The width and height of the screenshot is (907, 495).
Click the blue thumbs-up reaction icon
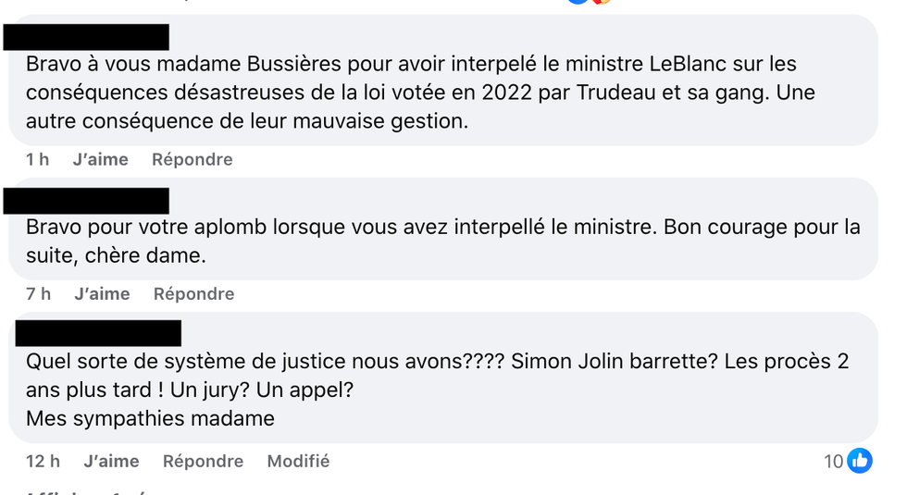pos(860,461)
